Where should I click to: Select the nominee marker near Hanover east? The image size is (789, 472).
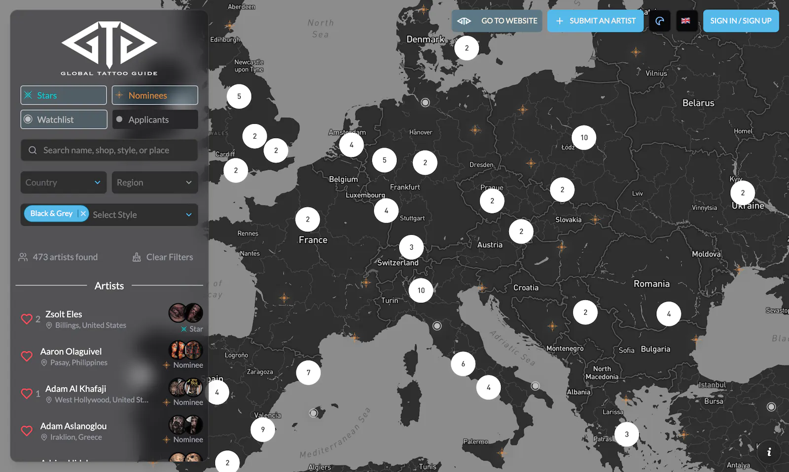(x=475, y=130)
